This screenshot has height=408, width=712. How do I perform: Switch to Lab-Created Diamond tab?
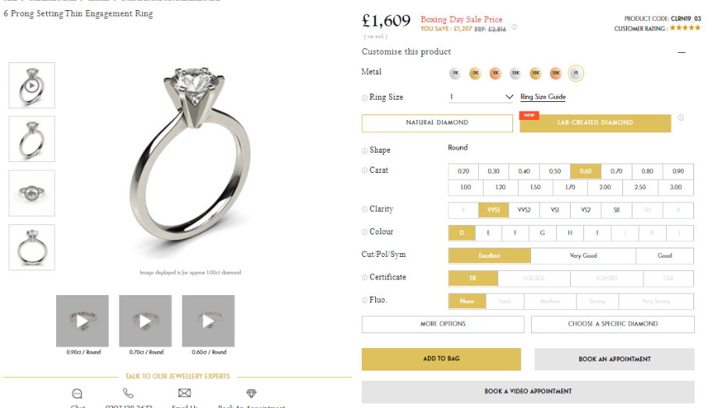tap(595, 123)
